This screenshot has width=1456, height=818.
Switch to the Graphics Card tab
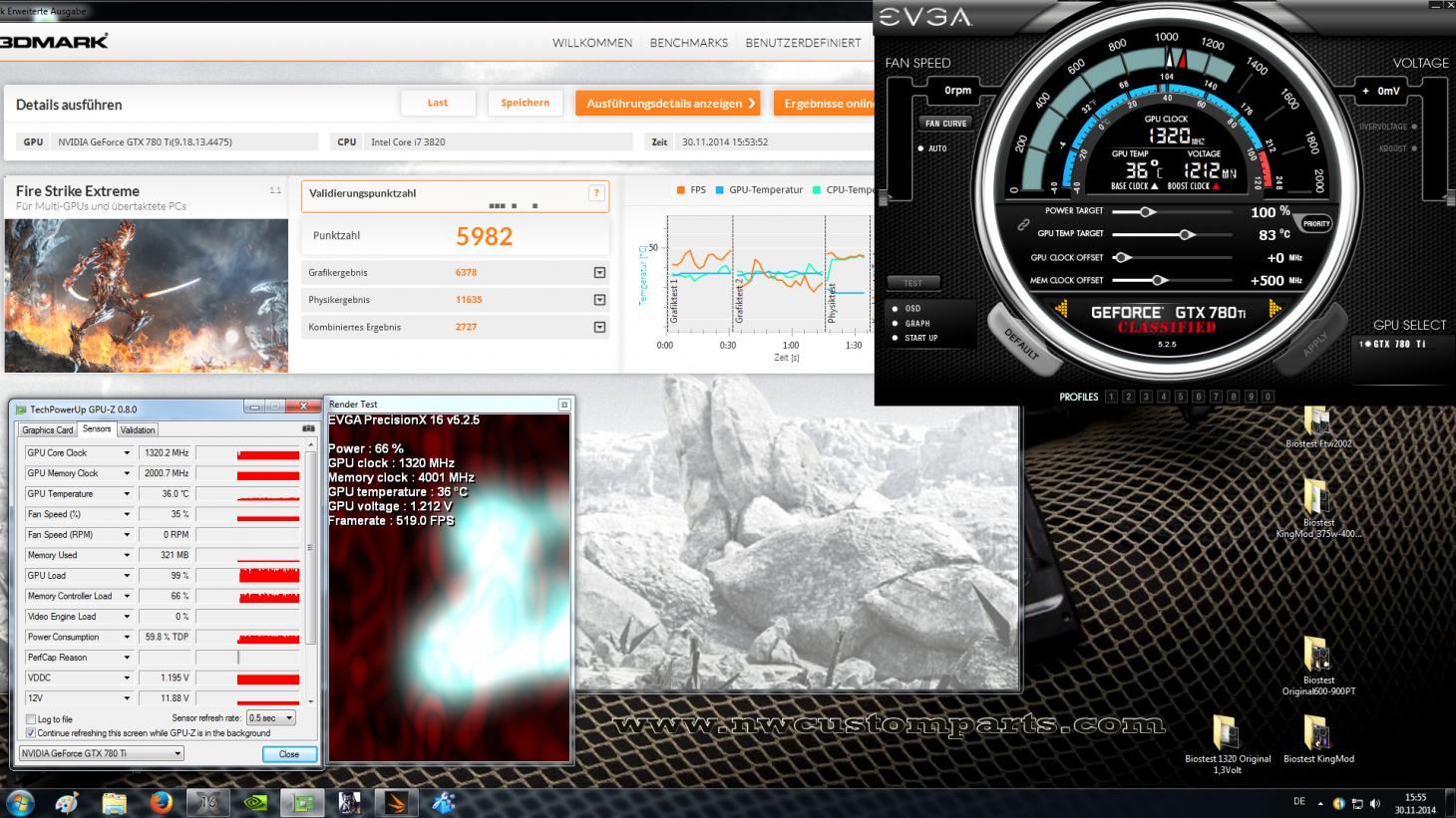(48, 430)
